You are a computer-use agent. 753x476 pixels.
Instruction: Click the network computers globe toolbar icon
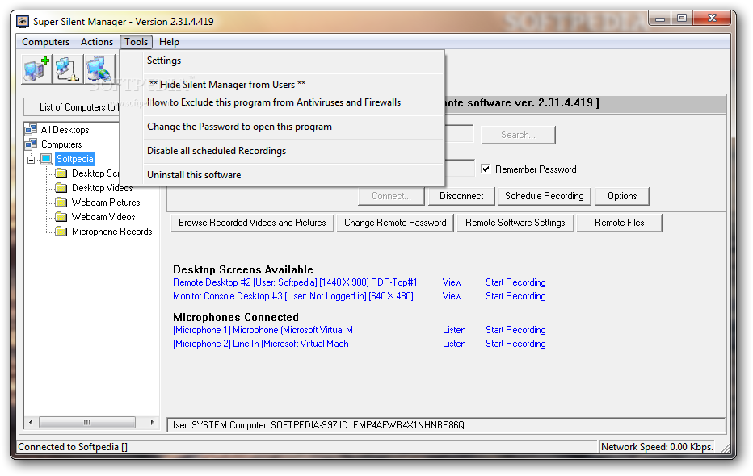tap(99, 69)
